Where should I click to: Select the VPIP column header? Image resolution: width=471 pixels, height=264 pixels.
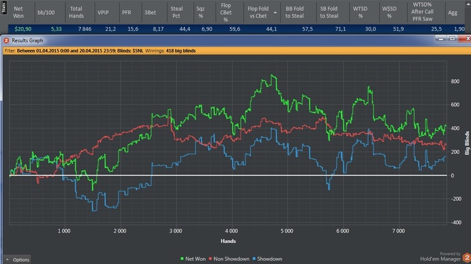[x=103, y=12]
